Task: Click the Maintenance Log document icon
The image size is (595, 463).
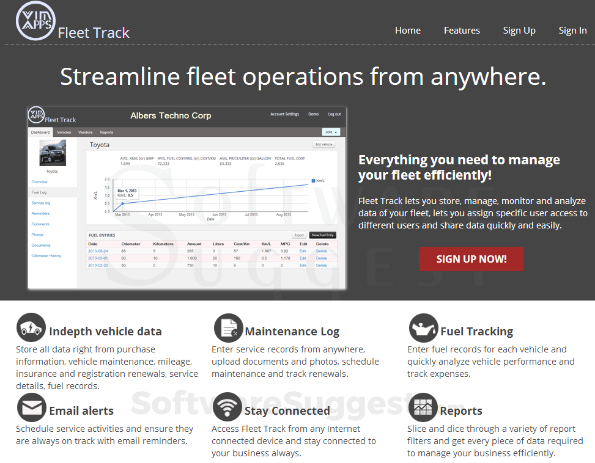Action: point(229,328)
